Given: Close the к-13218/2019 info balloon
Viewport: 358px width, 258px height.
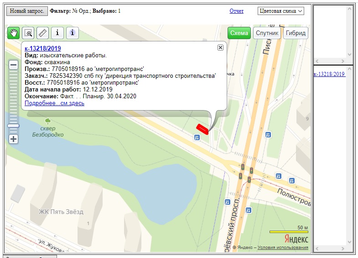Looking at the screenshot, I should coord(220,47).
